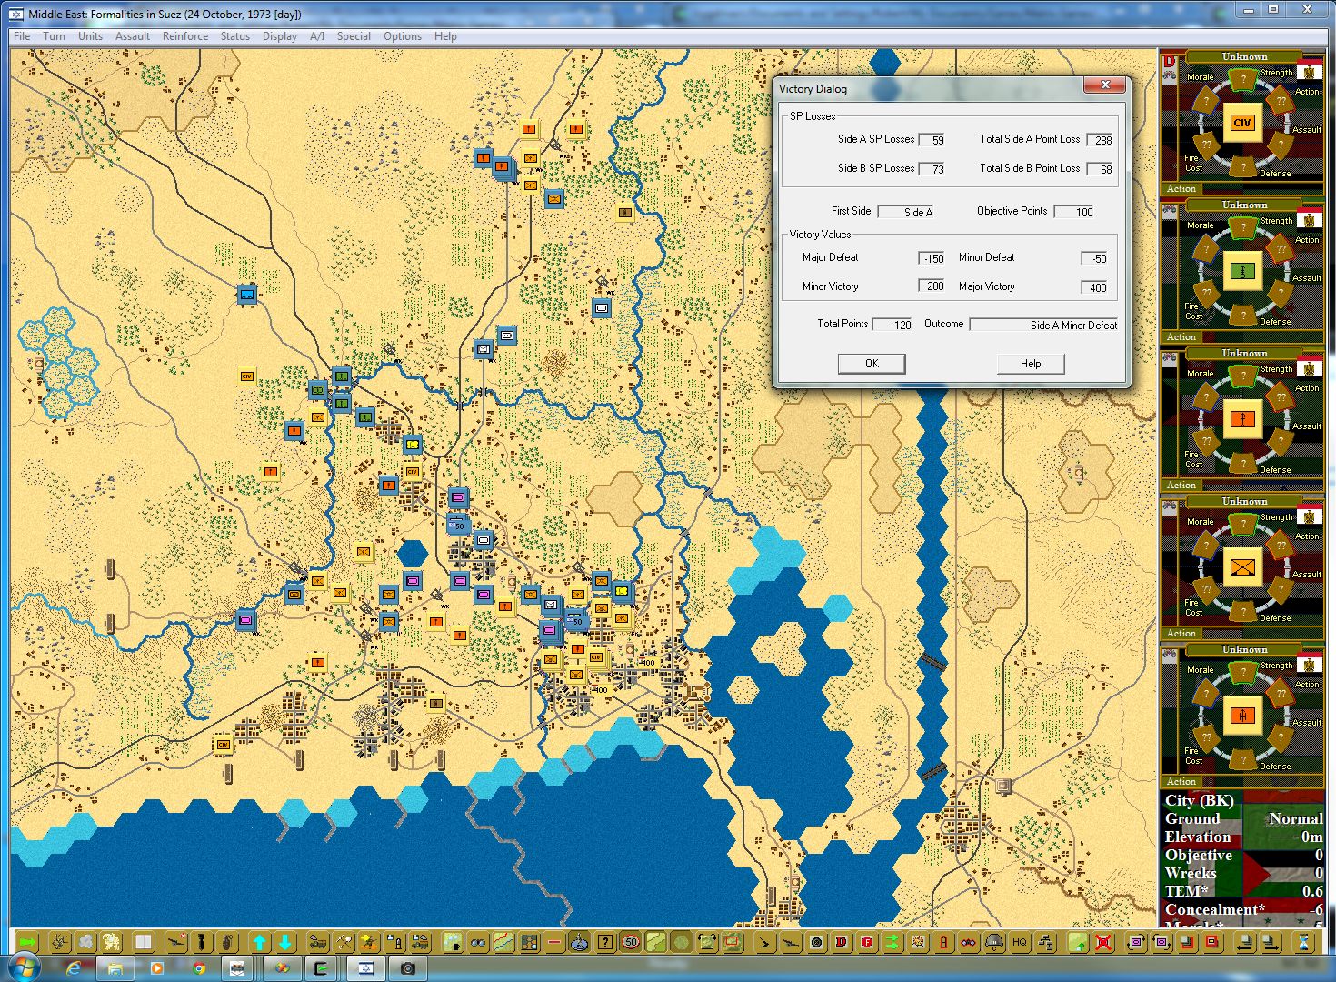Click the Minor Victory value 200
Image resolution: width=1336 pixels, height=982 pixels.
pos(932,287)
